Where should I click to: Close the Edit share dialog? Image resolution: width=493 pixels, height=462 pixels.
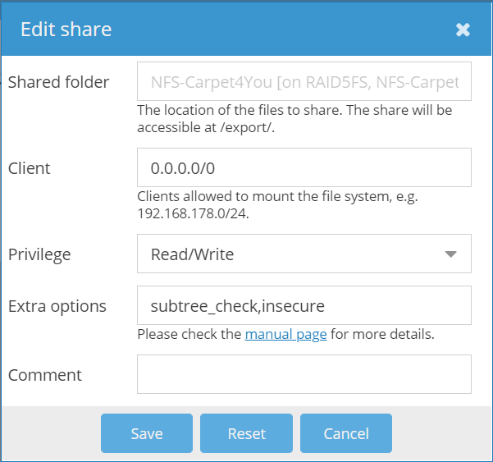[463, 30]
